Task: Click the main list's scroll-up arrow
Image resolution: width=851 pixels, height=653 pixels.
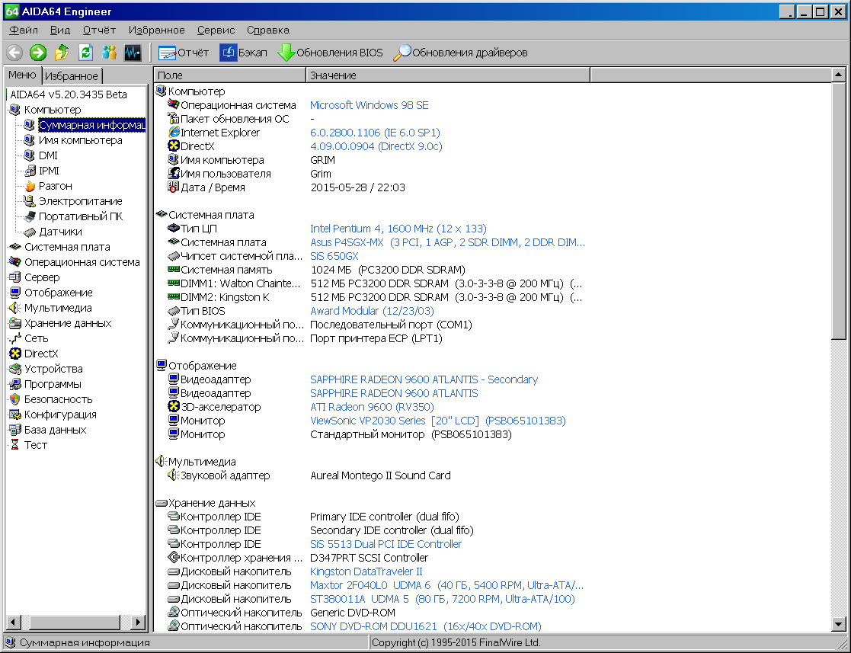Action: pyautogui.click(x=838, y=75)
